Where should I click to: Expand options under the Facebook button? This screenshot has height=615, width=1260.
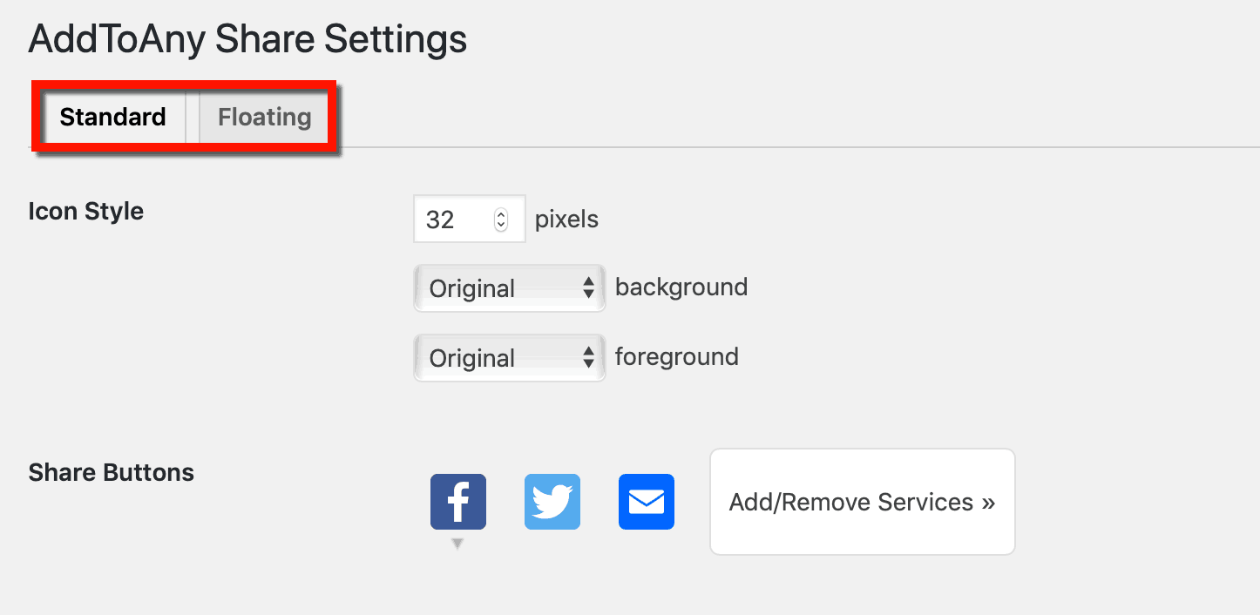457,543
